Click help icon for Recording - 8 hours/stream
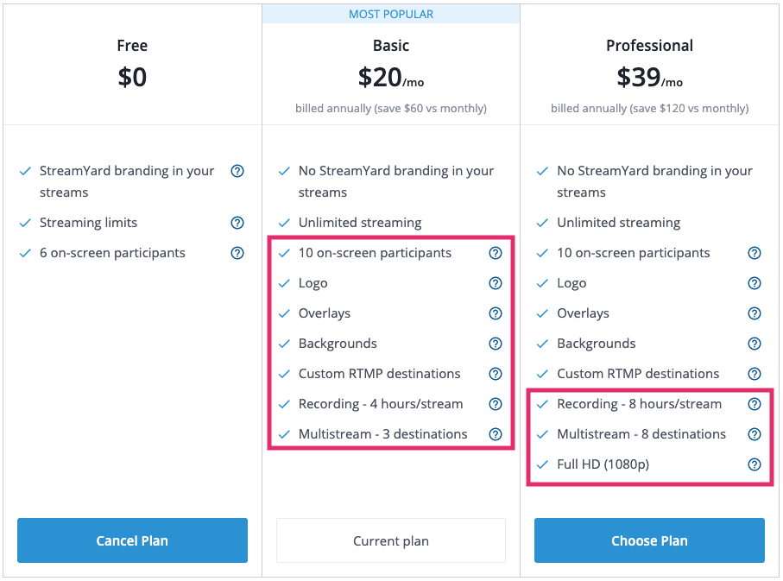 755,404
